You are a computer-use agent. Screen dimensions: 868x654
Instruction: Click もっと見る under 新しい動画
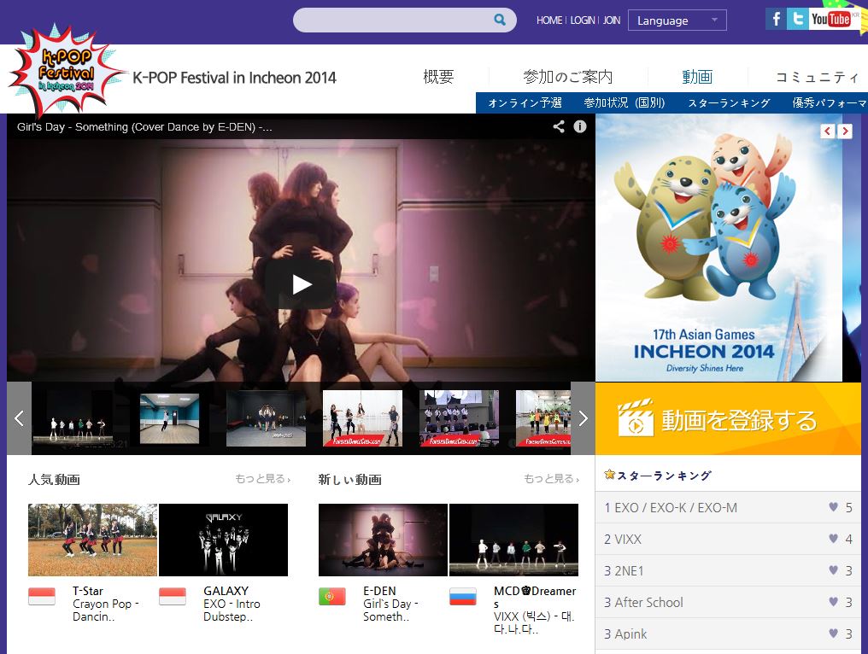tap(551, 479)
